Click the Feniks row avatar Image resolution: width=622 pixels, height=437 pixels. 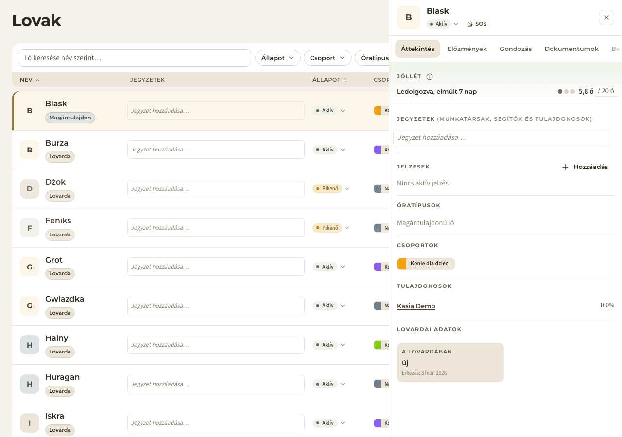point(30,228)
